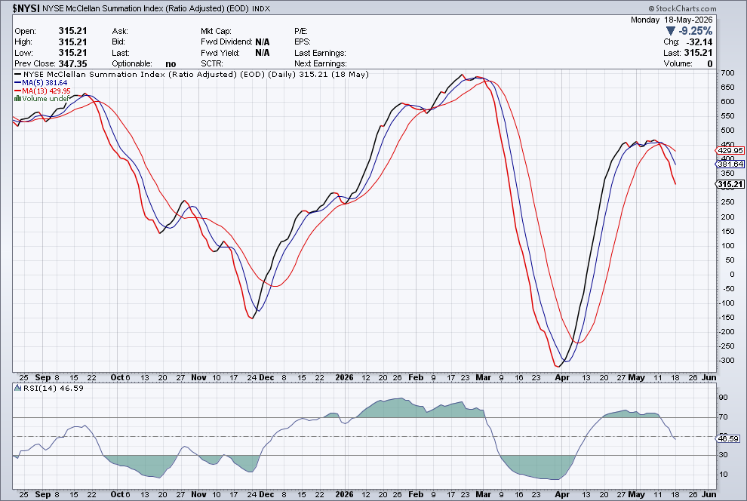
Task: Click the 0 level on the price axis
Action: tap(732, 275)
